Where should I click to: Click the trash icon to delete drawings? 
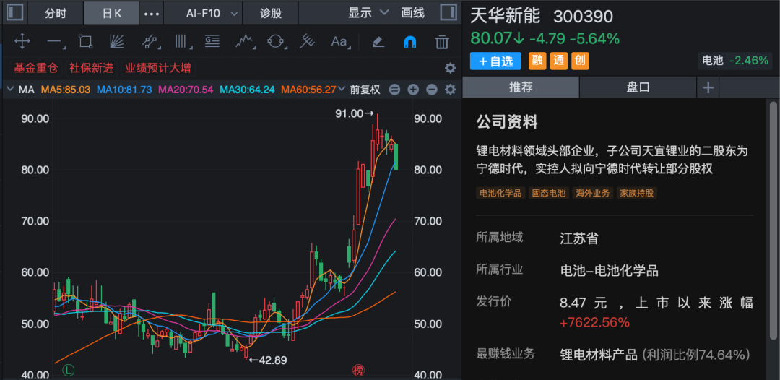tap(442, 42)
